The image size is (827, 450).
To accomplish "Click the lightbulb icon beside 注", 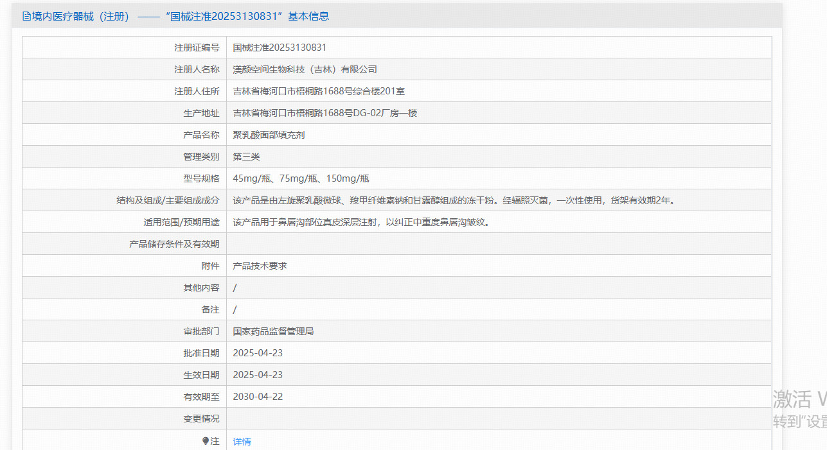I will pyautogui.click(x=206, y=441).
